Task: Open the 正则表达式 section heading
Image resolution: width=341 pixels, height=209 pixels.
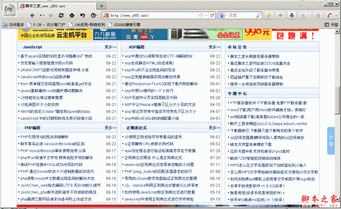Action: pyautogui.click(x=136, y=127)
